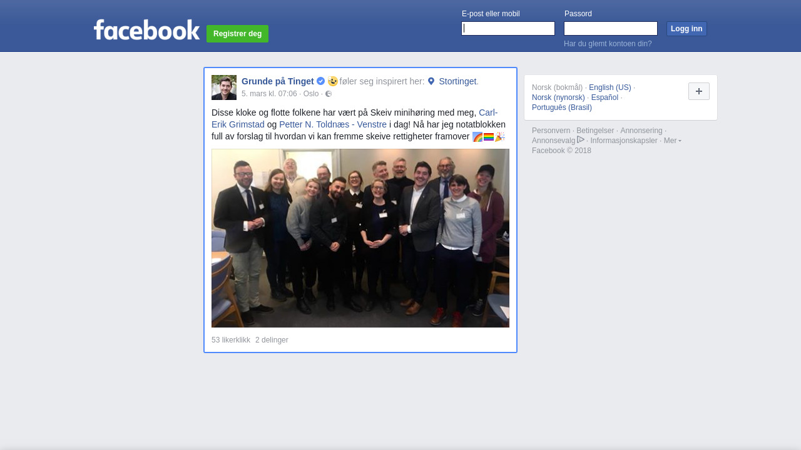Click the Logg inn button
The image size is (801, 450).
click(686, 29)
